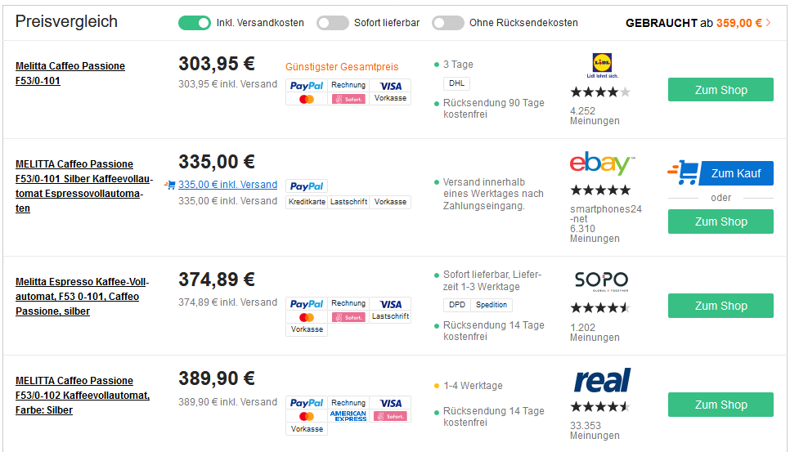Click the DHL shipping tag

456,83
